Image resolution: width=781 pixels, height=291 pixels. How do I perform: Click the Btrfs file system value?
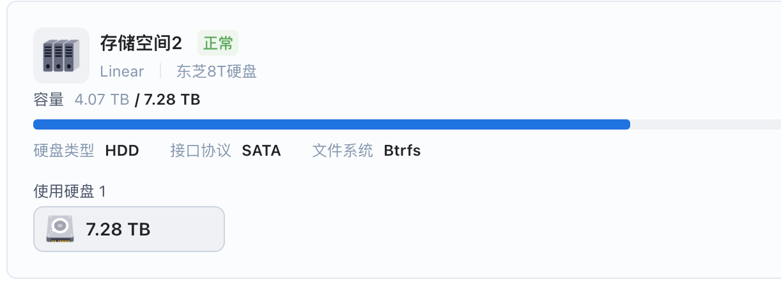pos(402,151)
